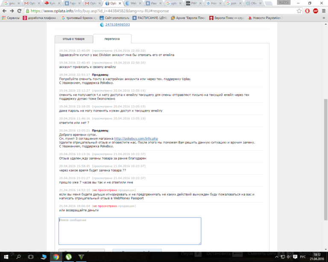Viewport: 328px width, 262px height.
Task: Click the page vertical scrollbar thumb
Action: tap(326, 160)
